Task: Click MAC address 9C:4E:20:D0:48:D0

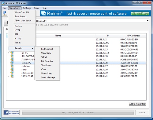Action: point(129,60)
